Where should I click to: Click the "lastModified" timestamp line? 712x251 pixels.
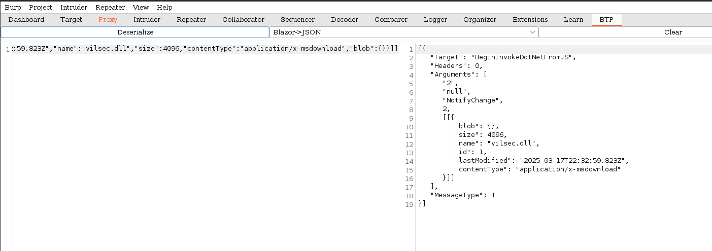(542, 161)
